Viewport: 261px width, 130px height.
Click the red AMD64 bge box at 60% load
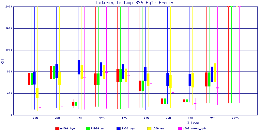(x=140, y=86)
